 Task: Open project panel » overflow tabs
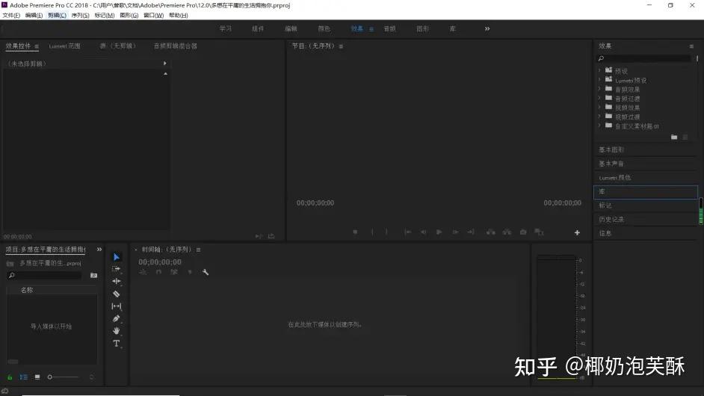point(99,250)
